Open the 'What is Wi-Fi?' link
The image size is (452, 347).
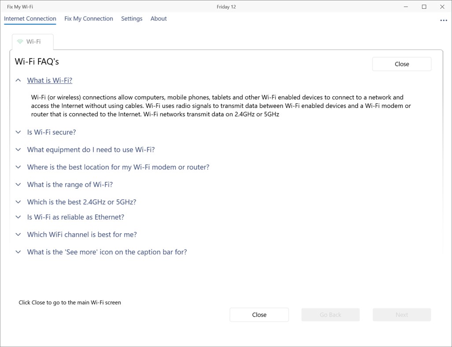pos(50,81)
